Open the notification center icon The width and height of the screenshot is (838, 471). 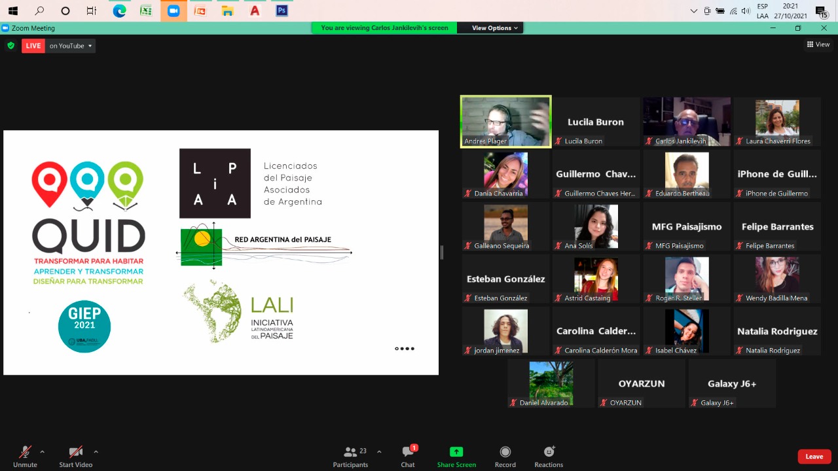(x=821, y=12)
